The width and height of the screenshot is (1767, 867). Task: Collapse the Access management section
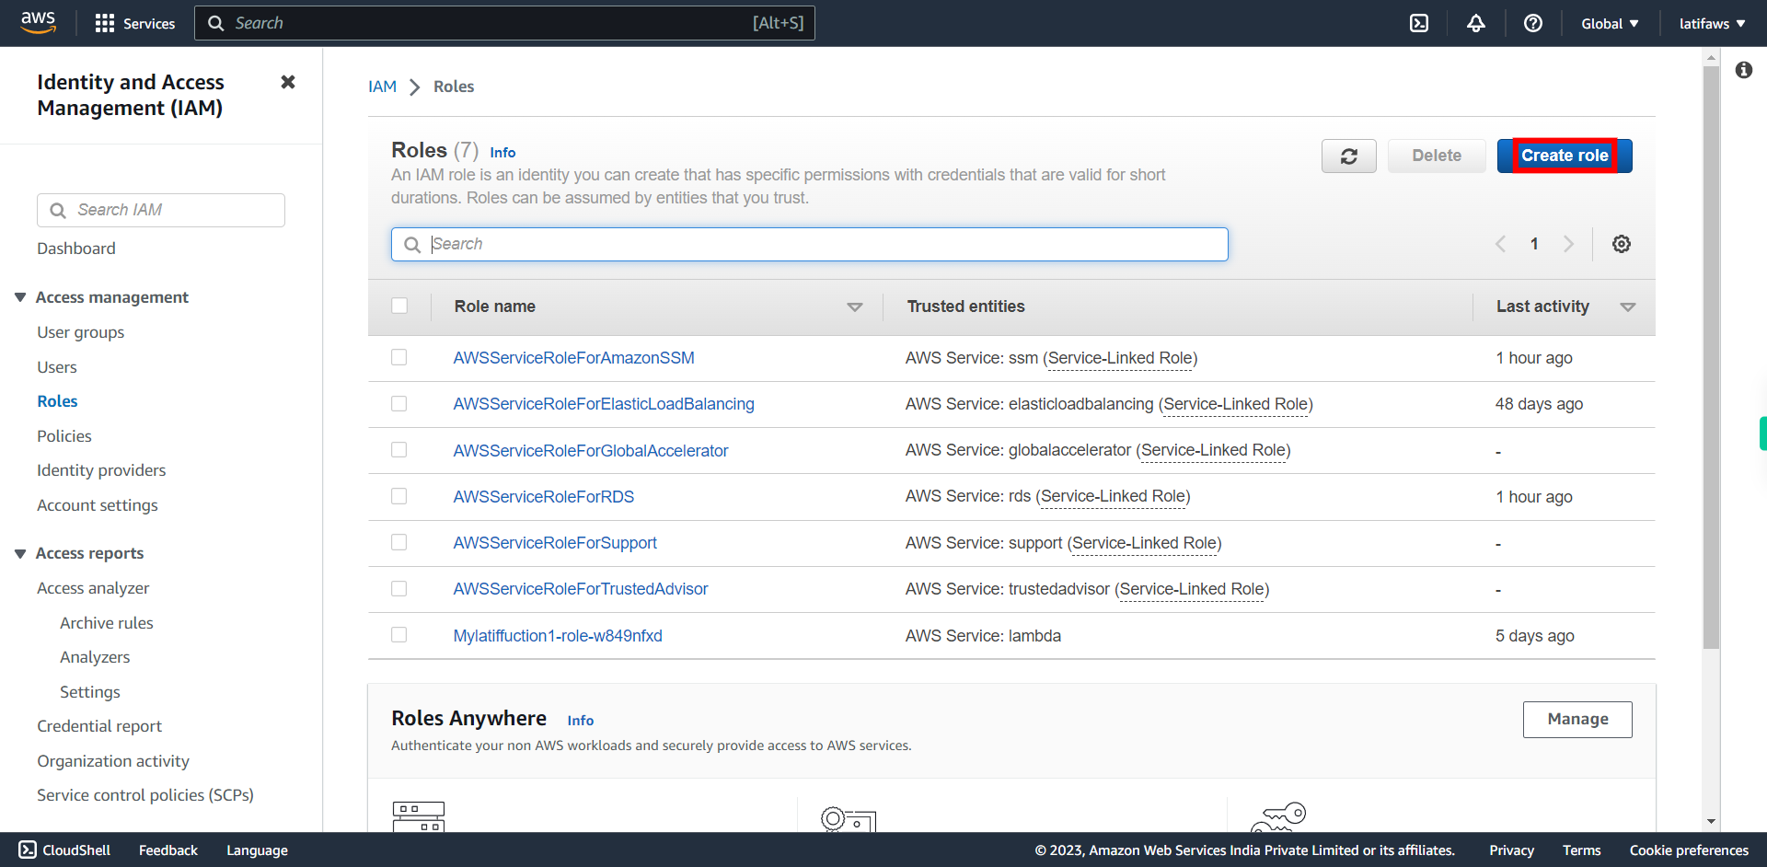click(20, 297)
